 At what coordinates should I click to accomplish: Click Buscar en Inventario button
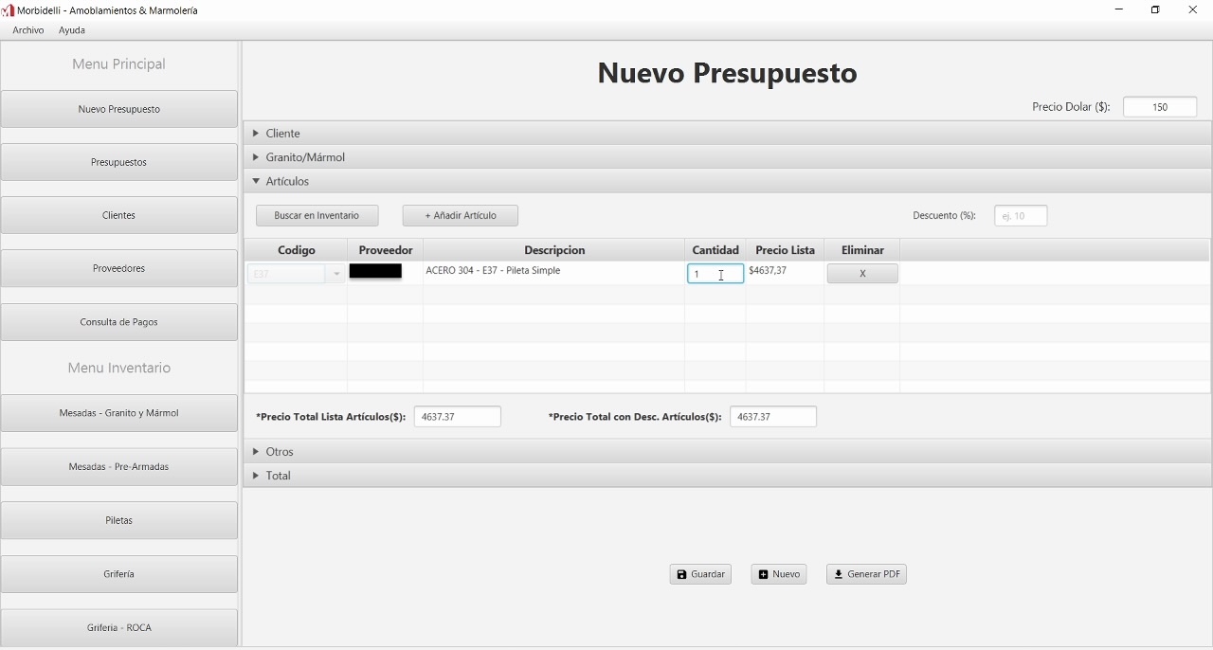(317, 216)
